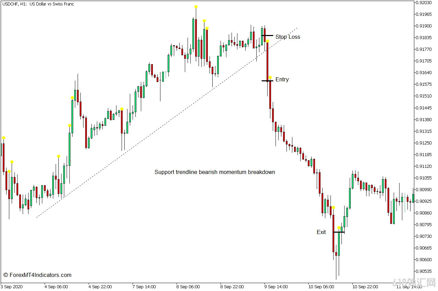
Task: Select the USDCHF, H1 chart title
Action: coord(37,4)
